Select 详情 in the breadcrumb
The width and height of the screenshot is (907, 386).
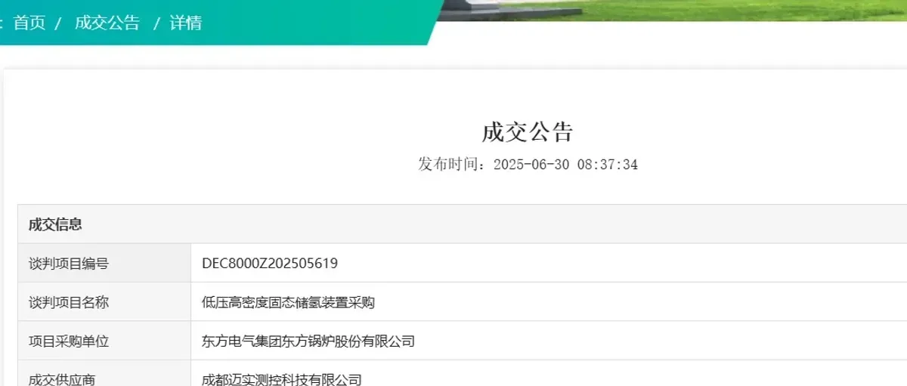186,23
